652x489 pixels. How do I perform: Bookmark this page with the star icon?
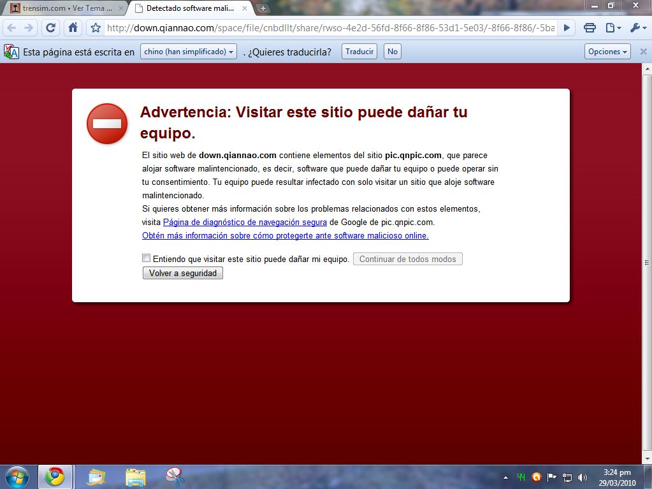(96, 28)
